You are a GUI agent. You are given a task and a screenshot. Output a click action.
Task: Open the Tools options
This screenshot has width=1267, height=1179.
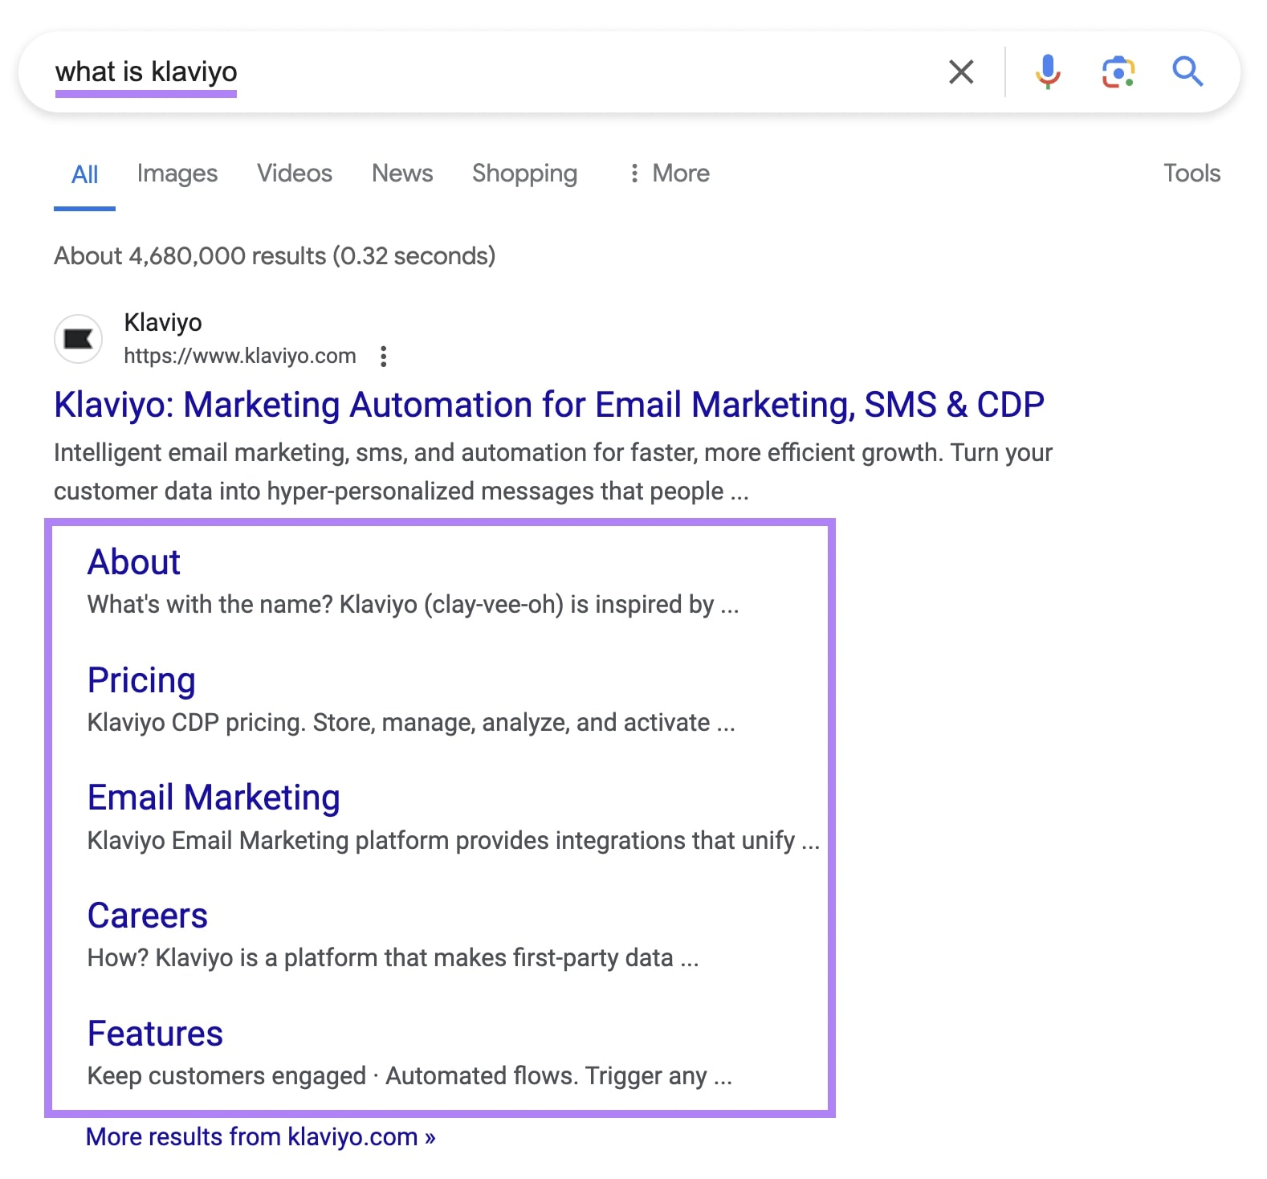[x=1192, y=173]
